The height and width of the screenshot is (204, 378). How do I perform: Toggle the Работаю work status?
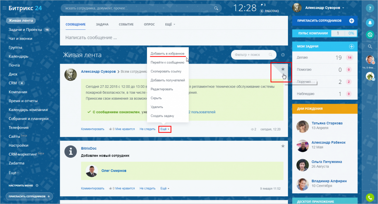point(269,11)
